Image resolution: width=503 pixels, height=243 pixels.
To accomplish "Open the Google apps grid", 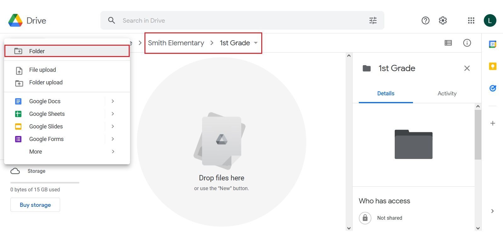I will [471, 20].
